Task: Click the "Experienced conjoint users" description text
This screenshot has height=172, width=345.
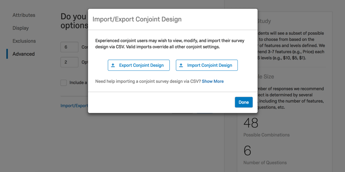Action: point(170,44)
